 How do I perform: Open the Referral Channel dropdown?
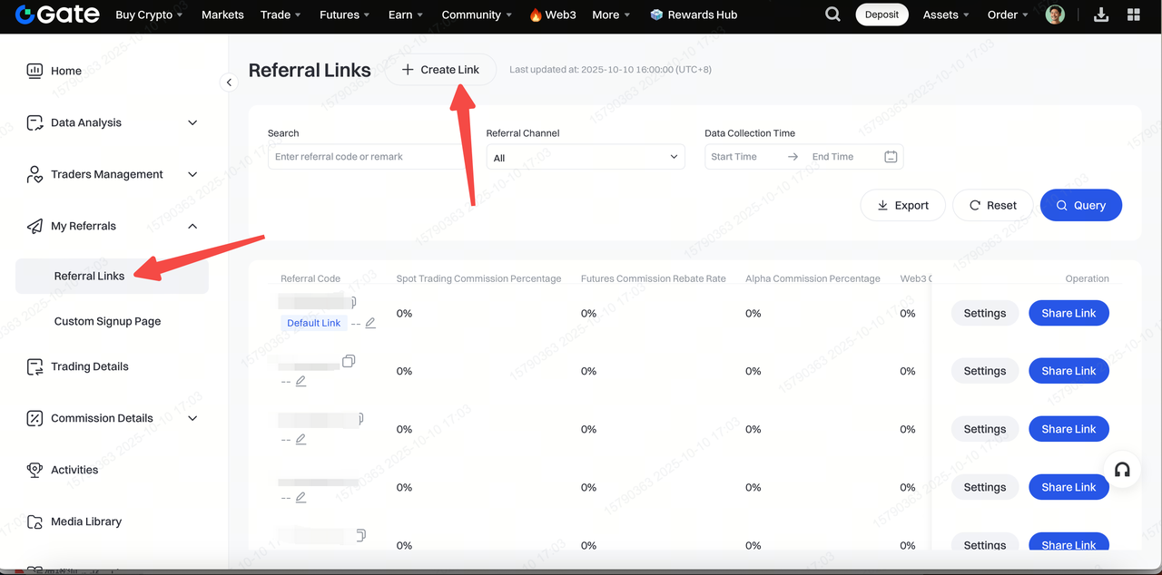tap(586, 157)
